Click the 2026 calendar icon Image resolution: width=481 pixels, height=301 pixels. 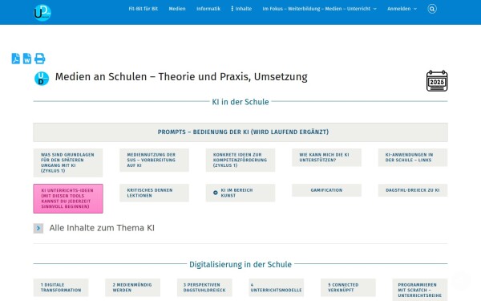point(437,81)
